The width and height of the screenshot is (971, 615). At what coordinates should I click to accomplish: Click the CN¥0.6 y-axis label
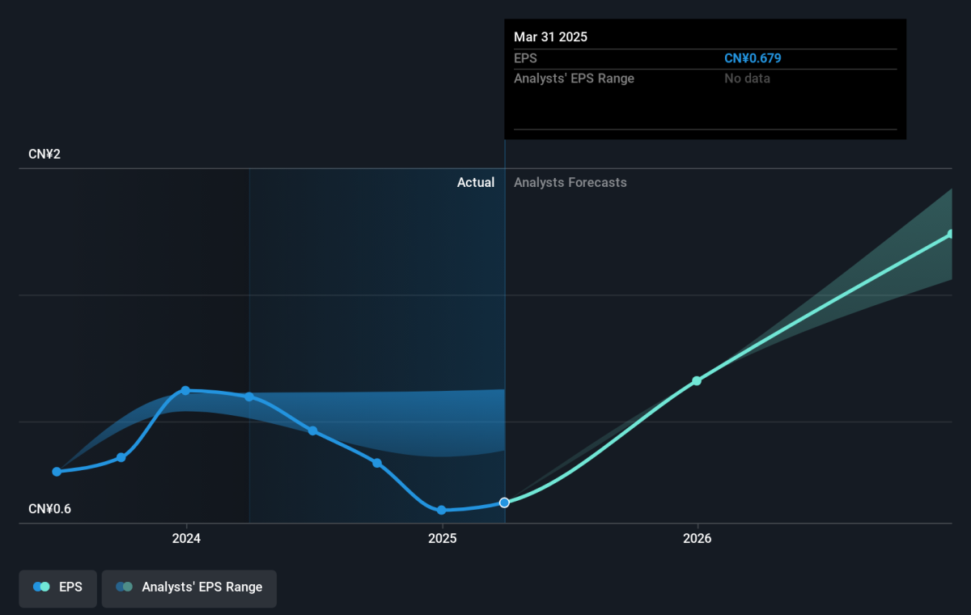pos(49,509)
